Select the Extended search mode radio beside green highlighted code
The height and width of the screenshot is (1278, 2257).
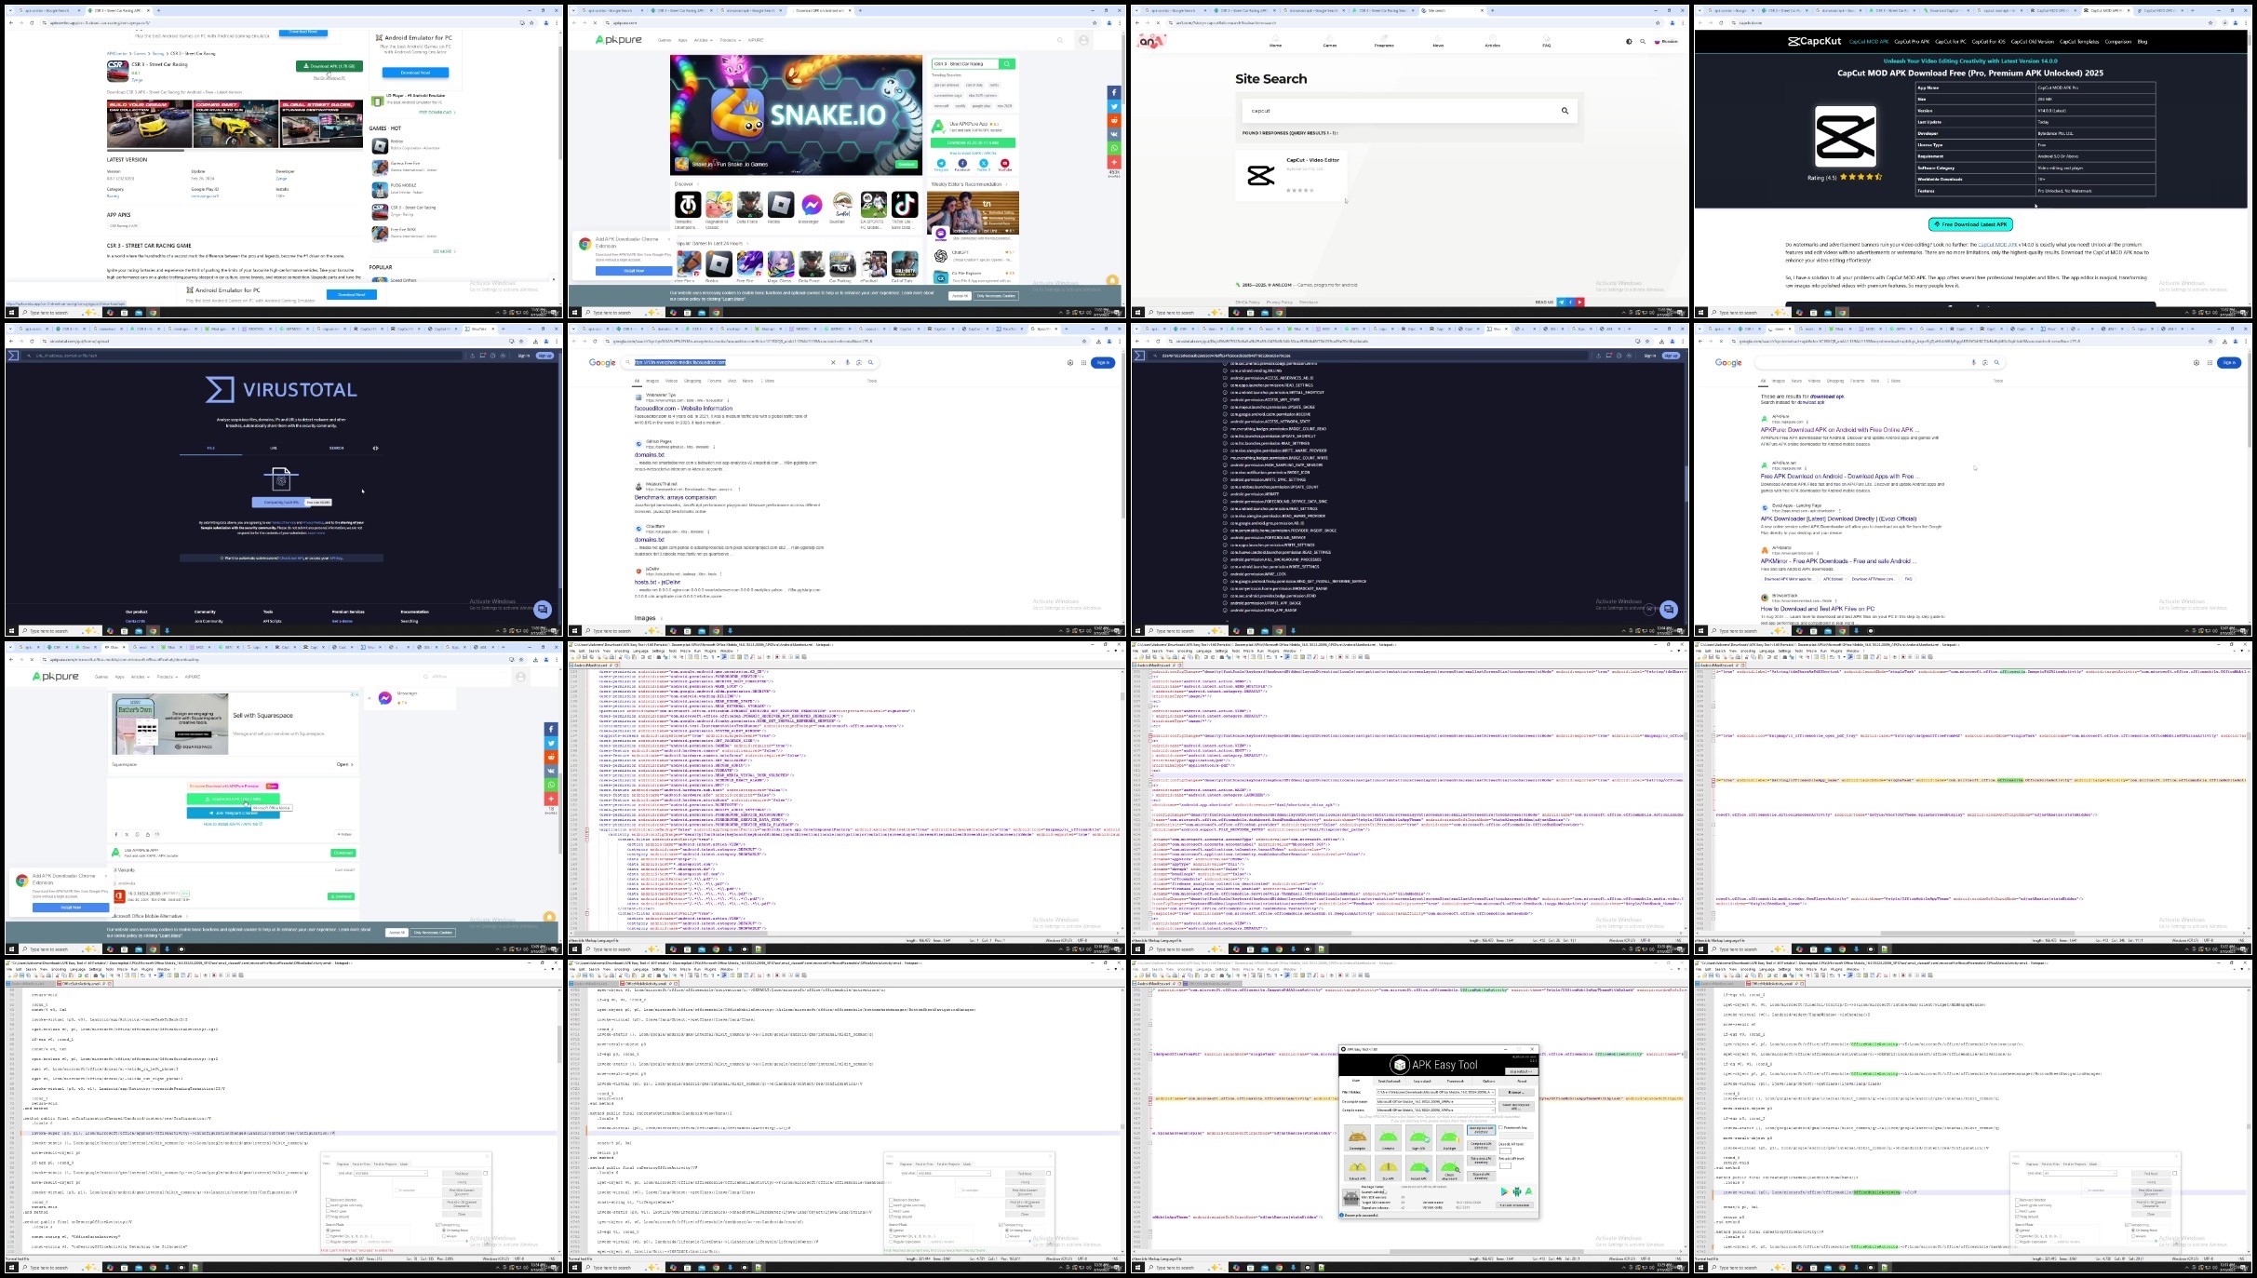pos(2017,1236)
